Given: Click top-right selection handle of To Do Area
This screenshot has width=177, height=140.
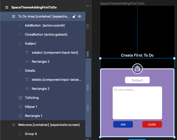Looking at the screenshot, I should 174,58.
